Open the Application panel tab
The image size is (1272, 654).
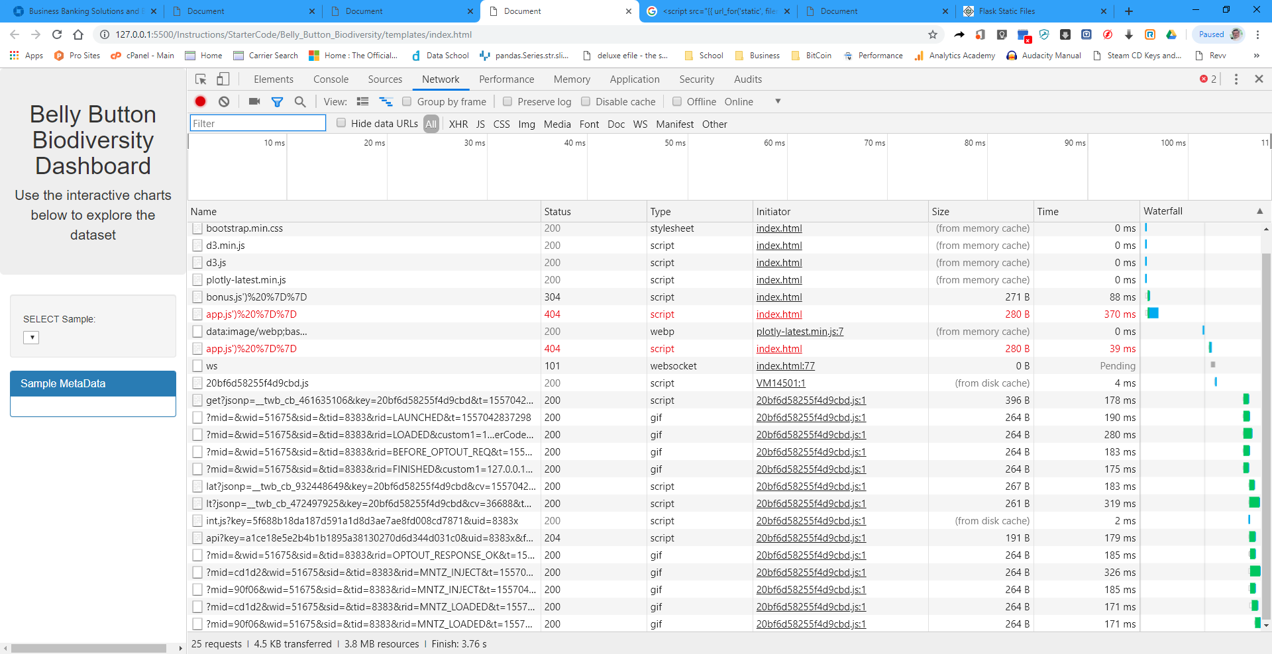[635, 79]
